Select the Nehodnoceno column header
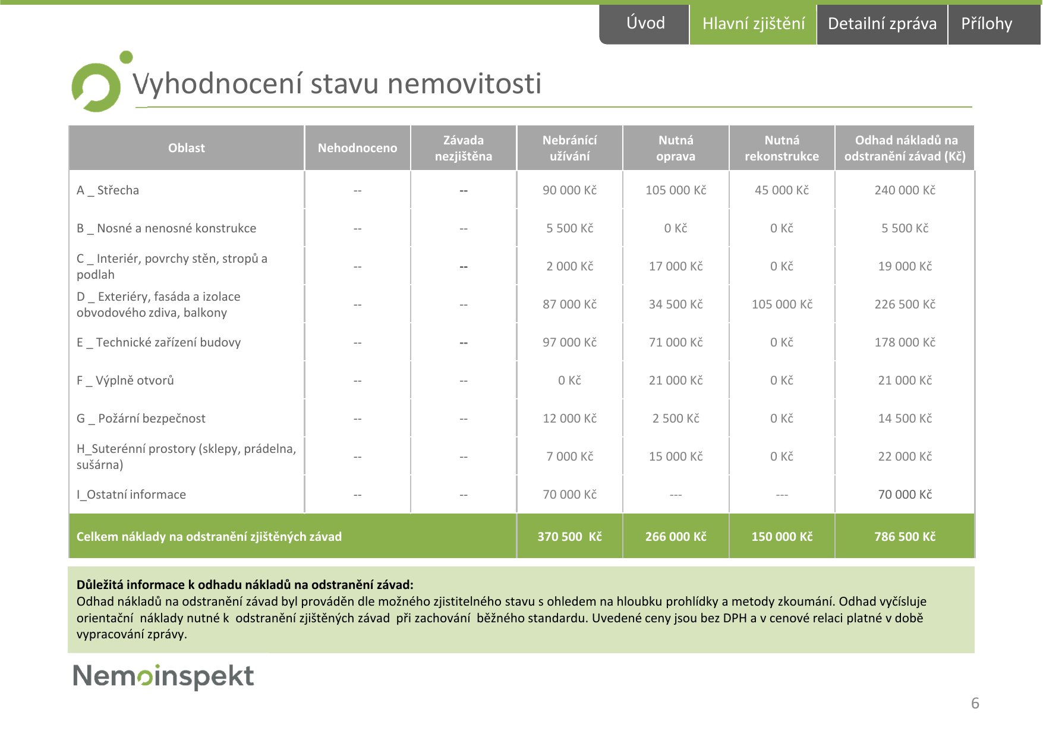Image resolution: width=1043 pixels, height=737 pixels. point(357,148)
